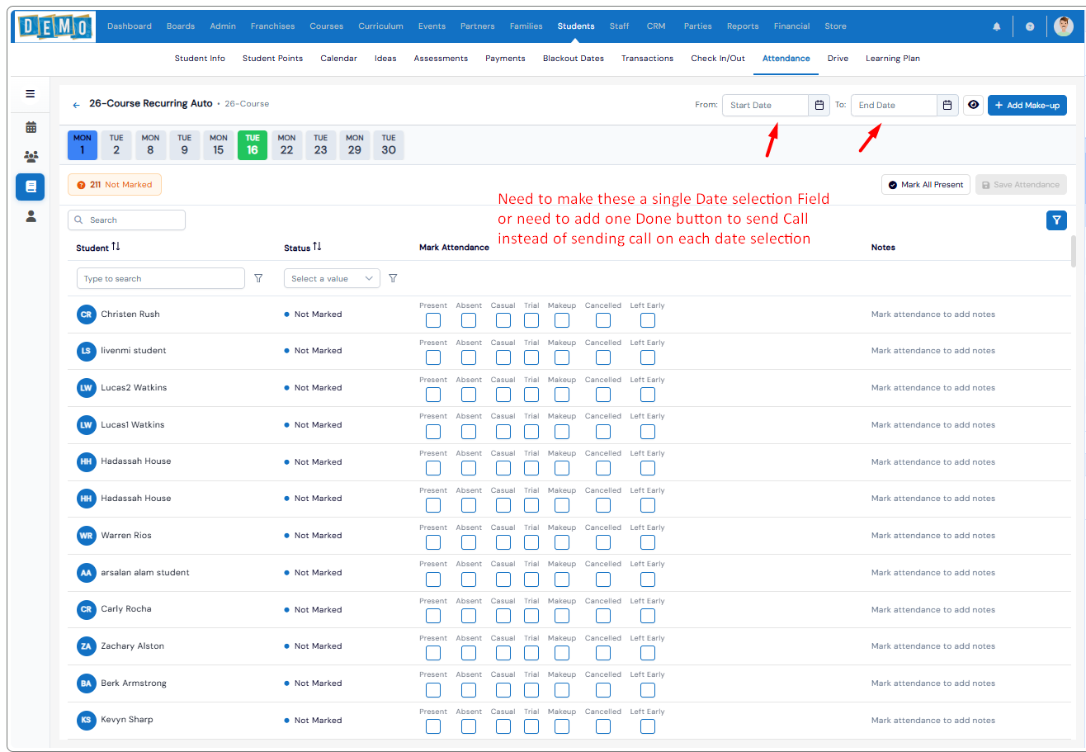Open the Dashboard top menu
Image resolution: width=1086 pixels, height=752 pixels.
pos(130,26)
